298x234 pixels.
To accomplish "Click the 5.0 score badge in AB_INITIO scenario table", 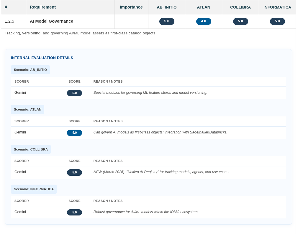I will click(74, 93).
